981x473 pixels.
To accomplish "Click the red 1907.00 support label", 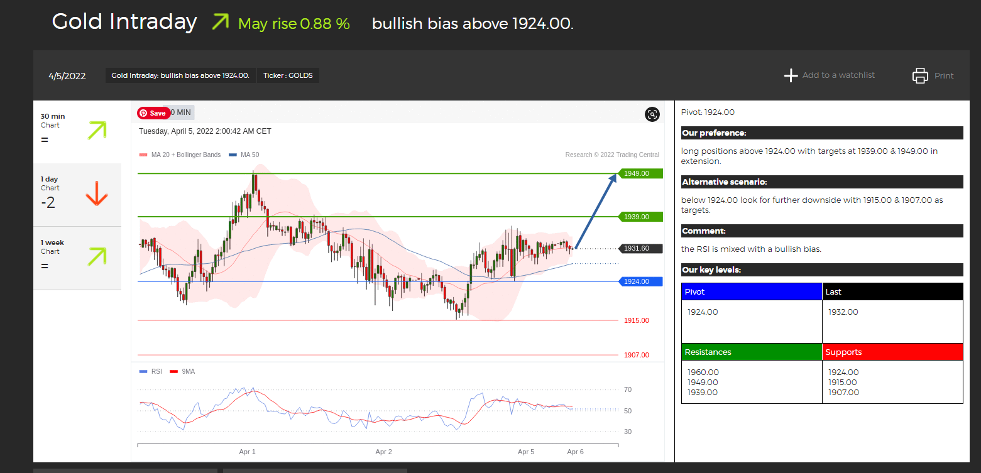I will point(637,355).
